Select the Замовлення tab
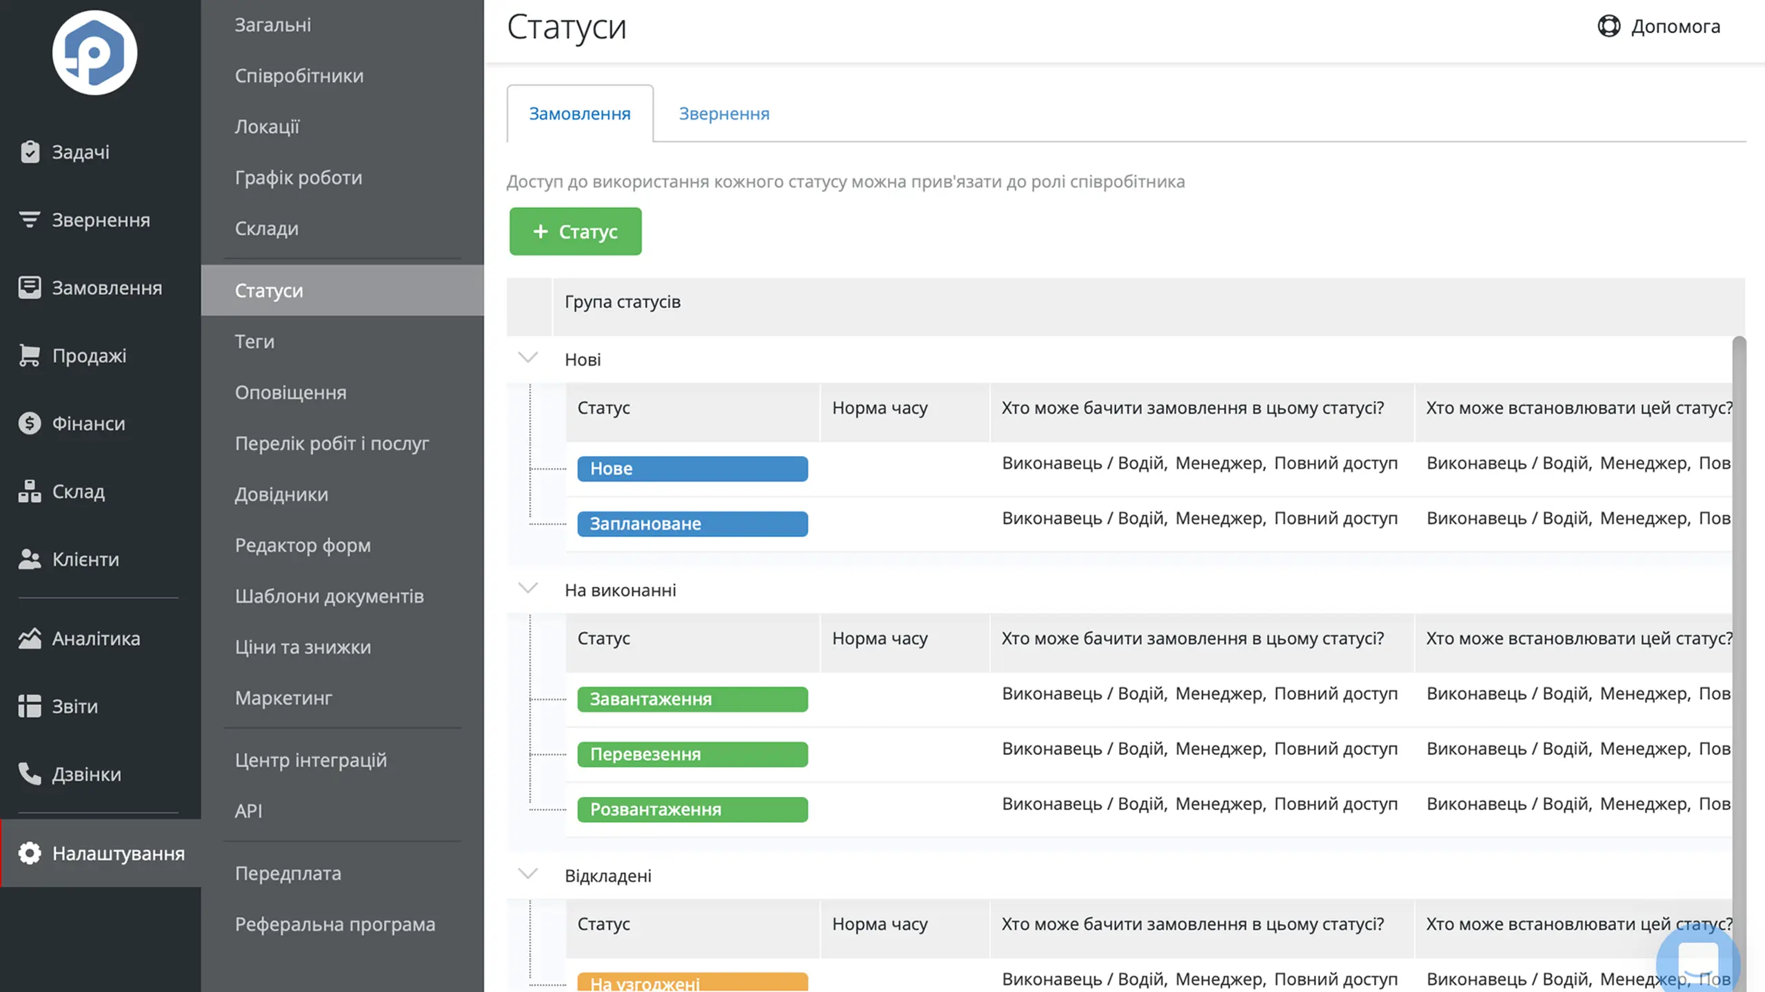The width and height of the screenshot is (1765, 992). point(580,114)
